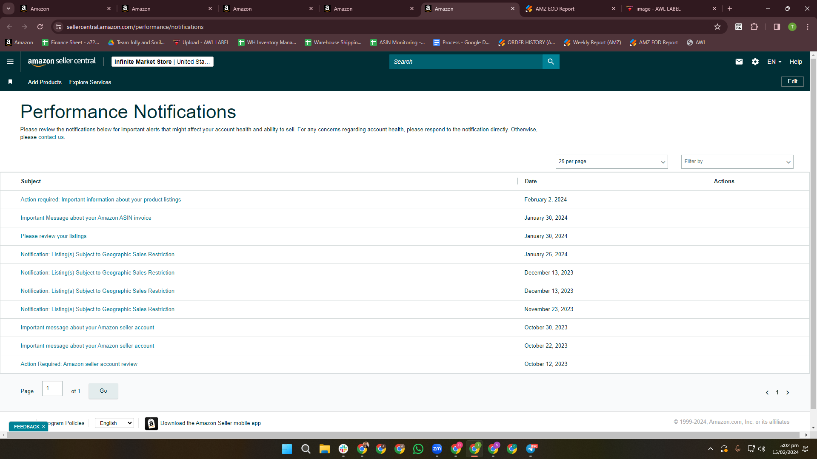Open File Explorer from taskbar
817x459 pixels.
[x=325, y=449]
